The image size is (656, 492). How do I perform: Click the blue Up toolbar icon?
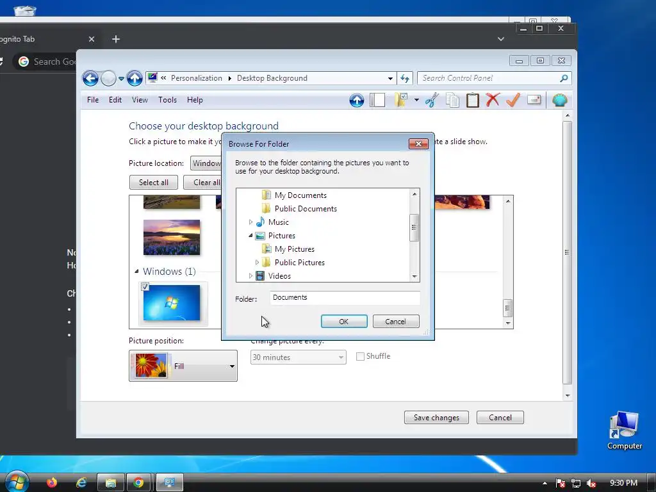pos(356,101)
